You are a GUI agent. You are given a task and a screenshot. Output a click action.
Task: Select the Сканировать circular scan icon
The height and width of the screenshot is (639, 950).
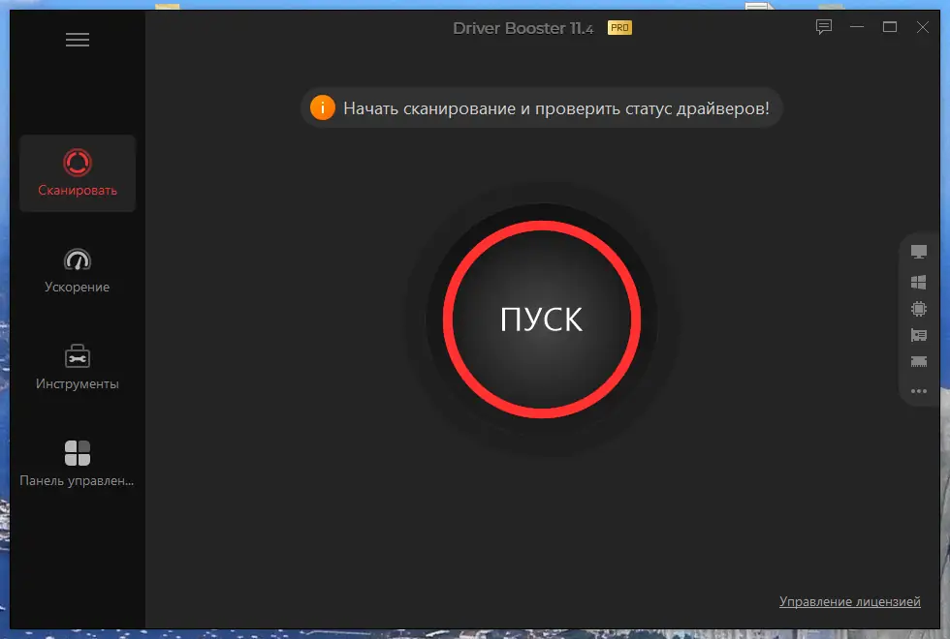pyautogui.click(x=77, y=160)
